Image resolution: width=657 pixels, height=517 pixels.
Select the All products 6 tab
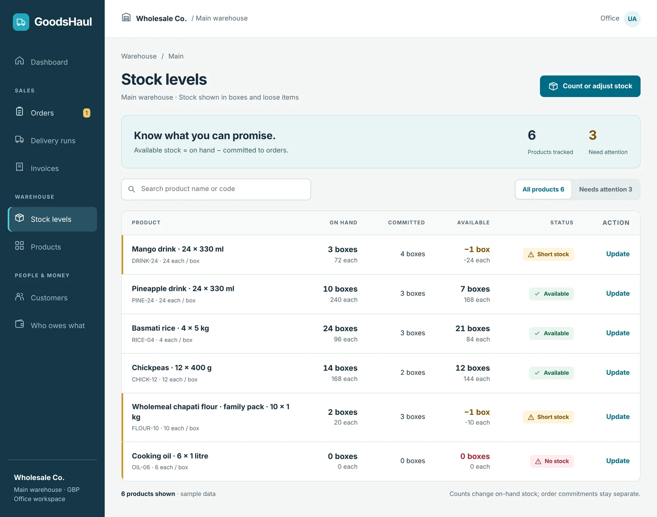click(543, 189)
